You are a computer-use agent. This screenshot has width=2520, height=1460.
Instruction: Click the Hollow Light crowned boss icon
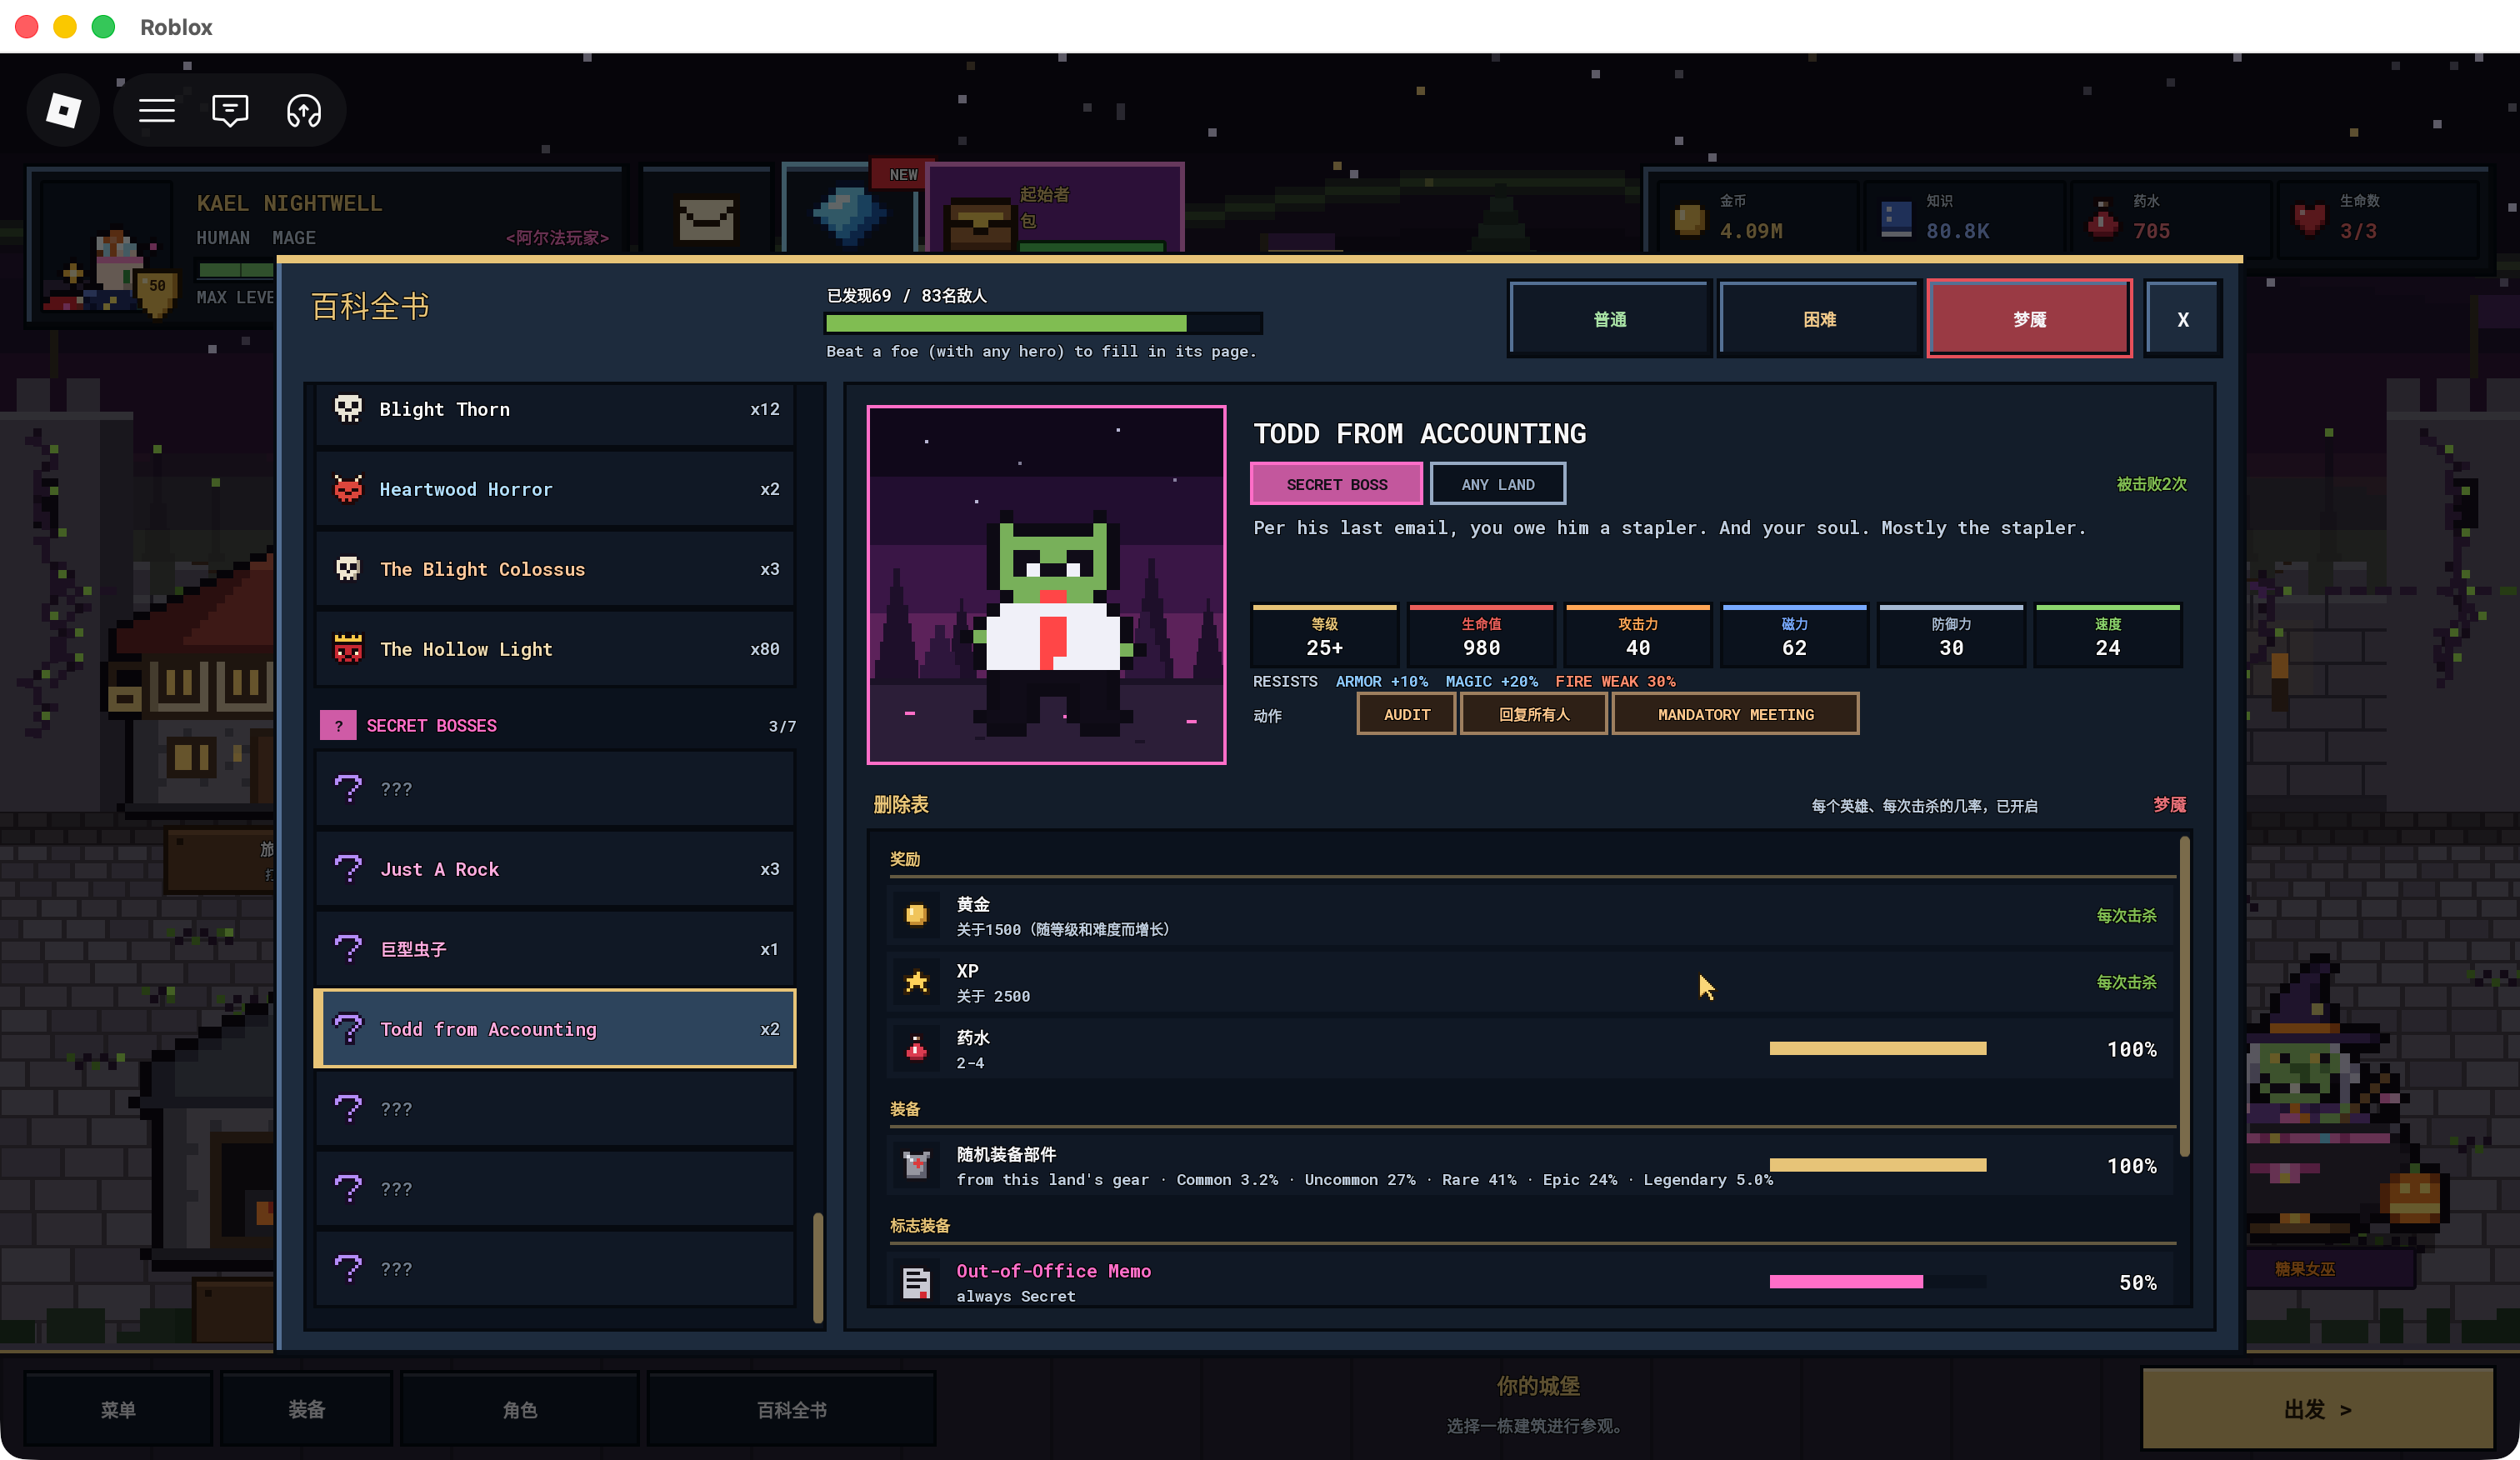(348, 649)
